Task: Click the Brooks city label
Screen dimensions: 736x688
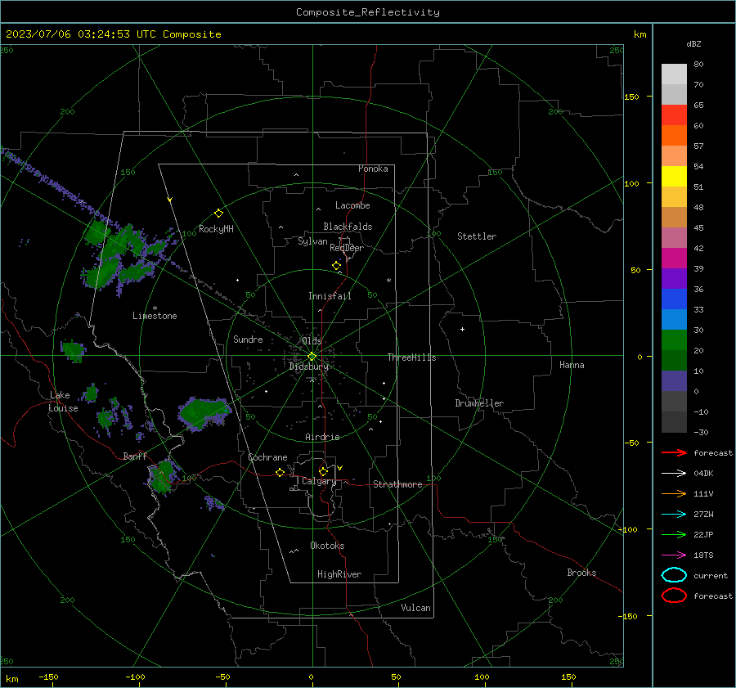Action: click(581, 573)
